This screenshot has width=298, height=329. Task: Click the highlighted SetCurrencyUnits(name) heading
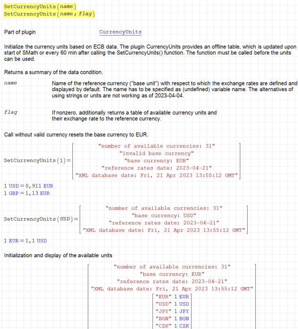39,6
